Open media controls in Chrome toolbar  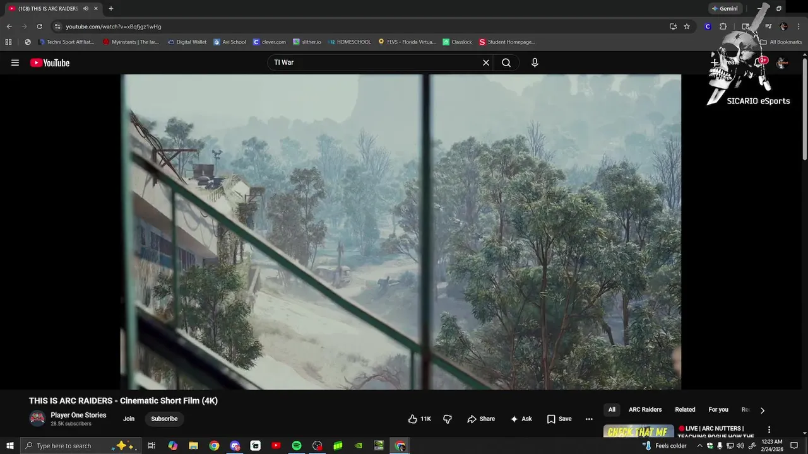tap(768, 26)
